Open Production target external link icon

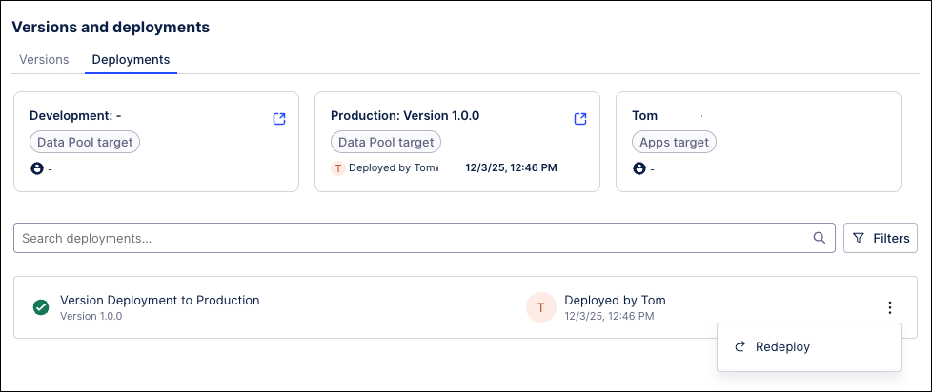[x=580, y=119]
